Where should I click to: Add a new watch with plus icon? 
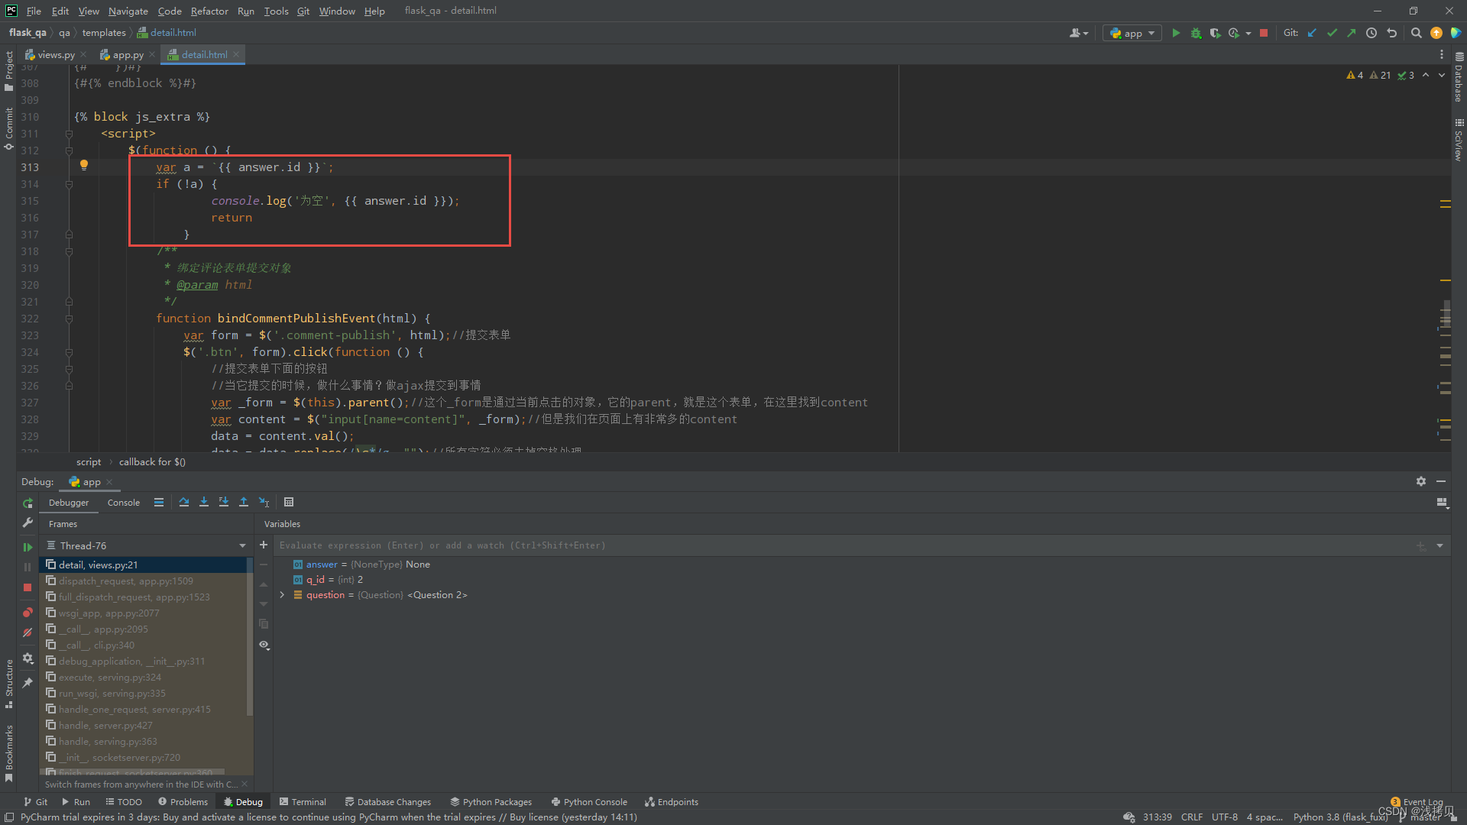point(264,545)
